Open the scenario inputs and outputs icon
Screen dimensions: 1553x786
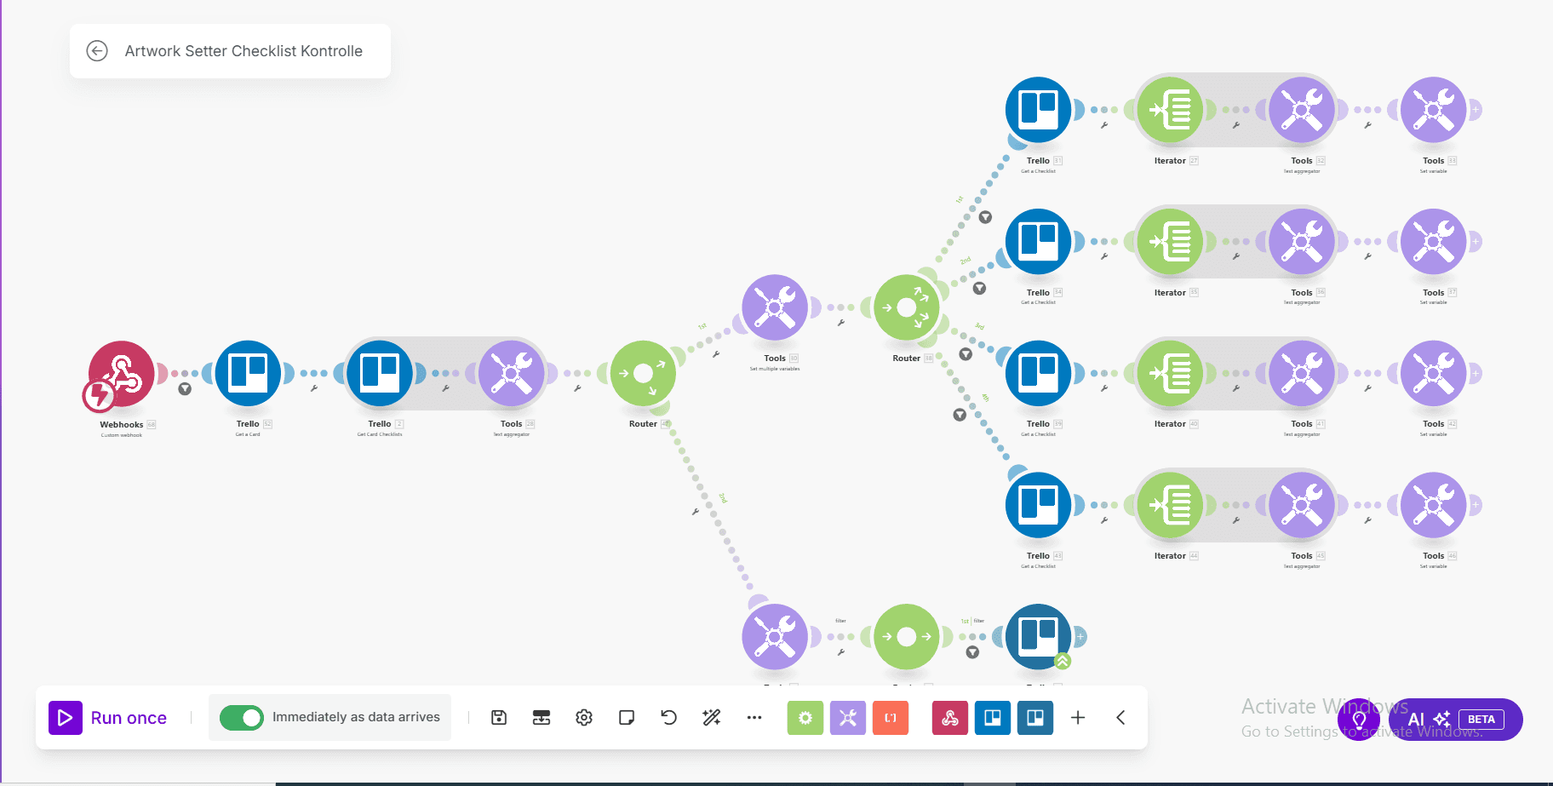point(542,718)
